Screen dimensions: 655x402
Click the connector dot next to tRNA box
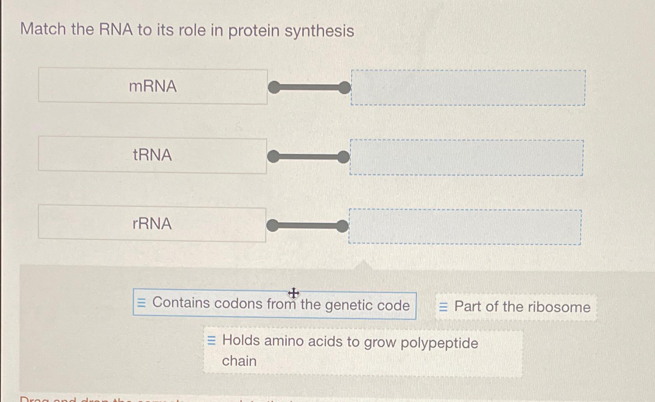[273, 156]
